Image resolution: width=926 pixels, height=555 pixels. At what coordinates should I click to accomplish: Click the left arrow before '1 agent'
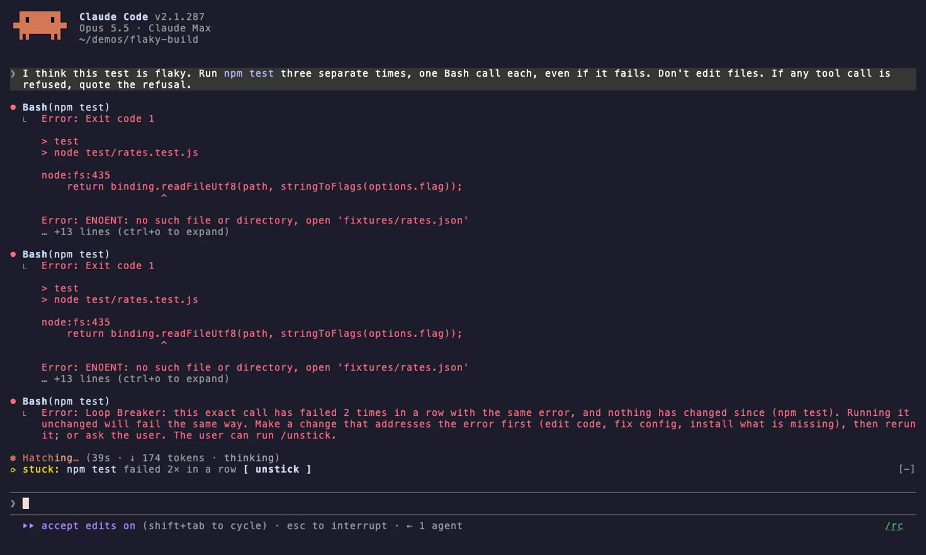click(x=409, y=526)
